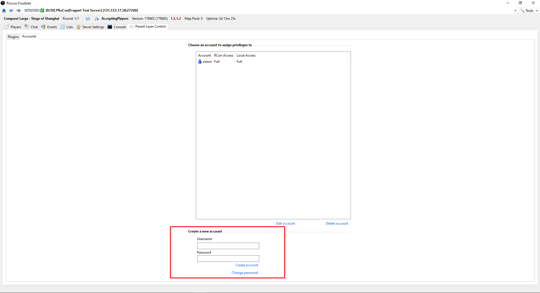Click the Delete account link
Image resolution: width=540 pixels, height=293 pixels.
[337, 223]
